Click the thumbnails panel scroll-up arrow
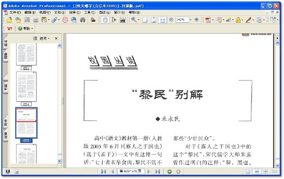 (x=60, y=45)
